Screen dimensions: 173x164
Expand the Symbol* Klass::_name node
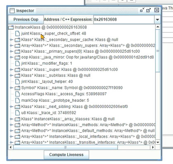point(12,88)
